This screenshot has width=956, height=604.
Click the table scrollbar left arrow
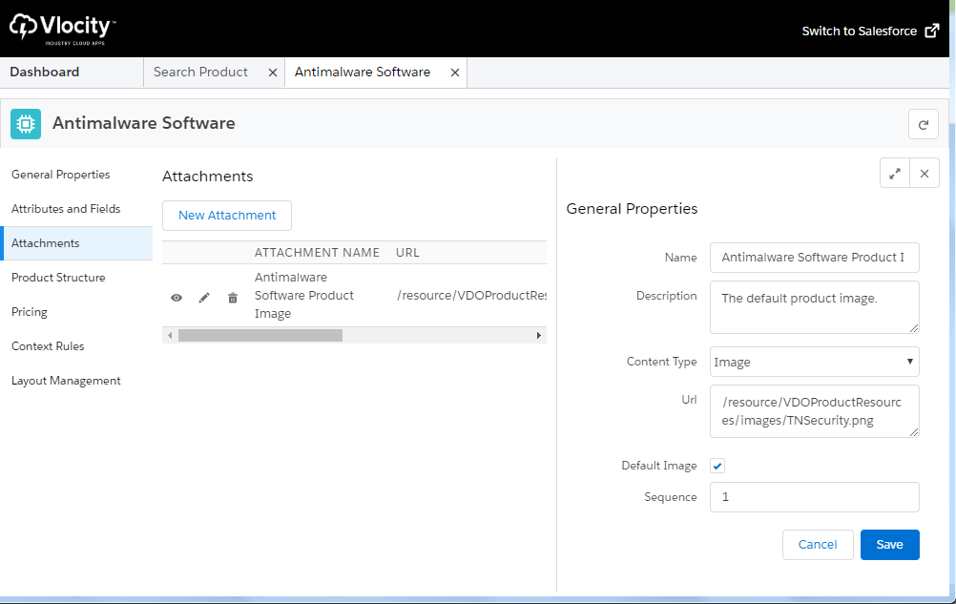[x=170, y=335]
